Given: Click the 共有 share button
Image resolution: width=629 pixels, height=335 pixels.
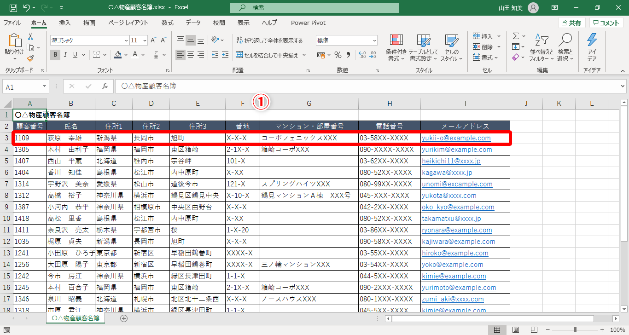Looking at the screenshot, I should pyautogui.click(x=571, y=23).
